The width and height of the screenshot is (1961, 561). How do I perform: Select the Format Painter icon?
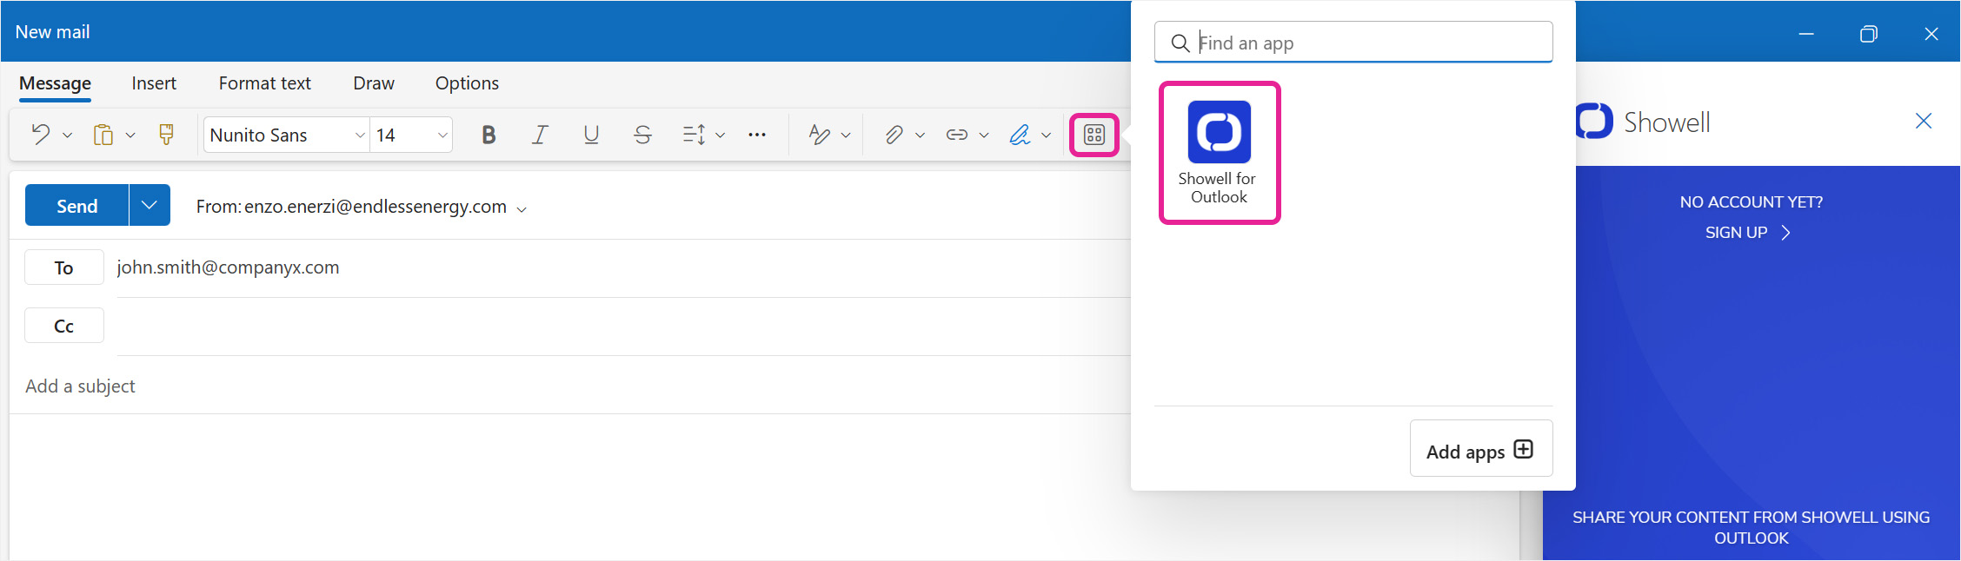[166, 135]
